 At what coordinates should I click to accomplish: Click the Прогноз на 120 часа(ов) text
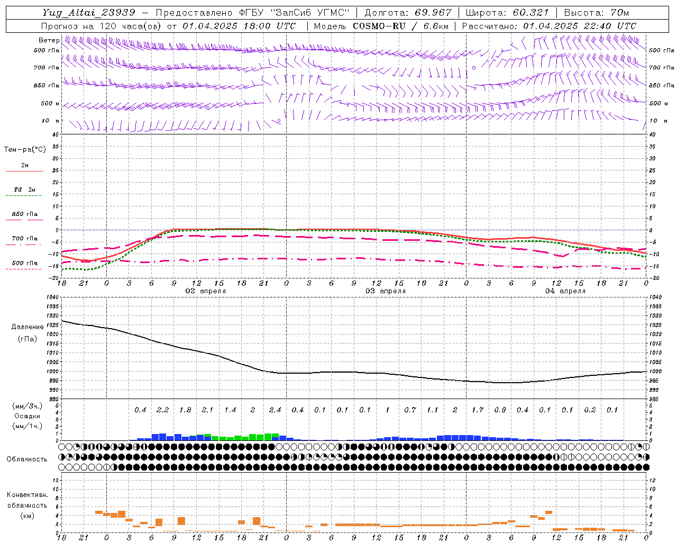[102, 26]
